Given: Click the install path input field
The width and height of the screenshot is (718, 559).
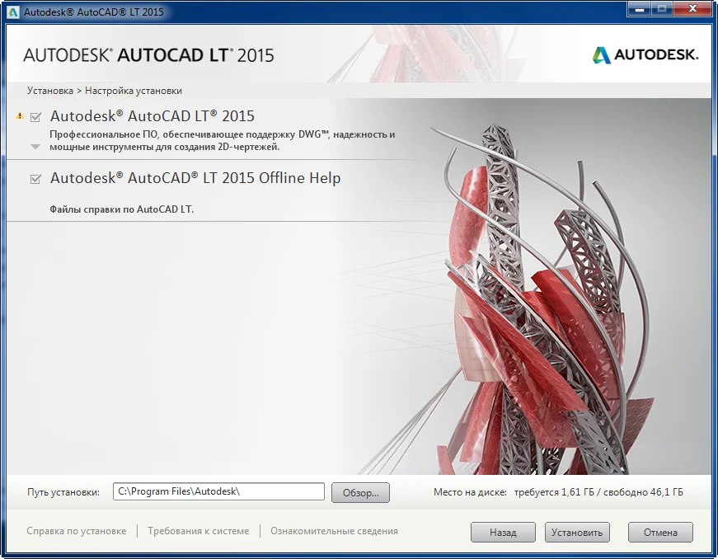Looking at the screenshot, I should tap(218, 491).
